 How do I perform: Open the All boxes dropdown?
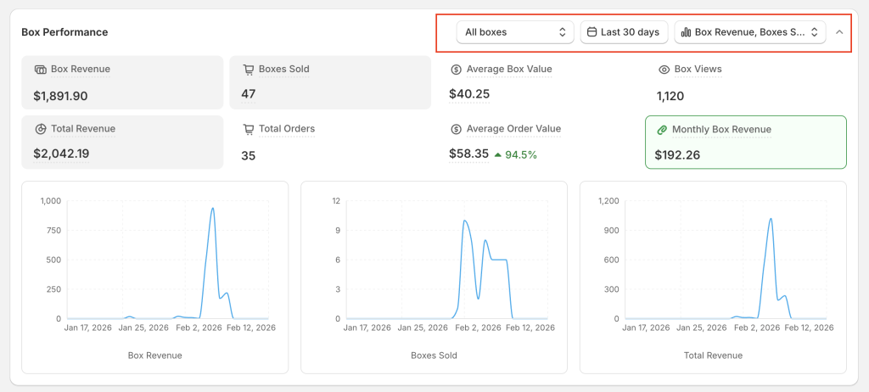[x=514, y=32]
